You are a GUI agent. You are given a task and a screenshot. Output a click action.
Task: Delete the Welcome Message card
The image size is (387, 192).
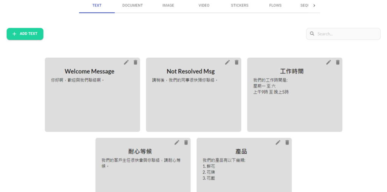pyautogui.click(x=135, y=62)
